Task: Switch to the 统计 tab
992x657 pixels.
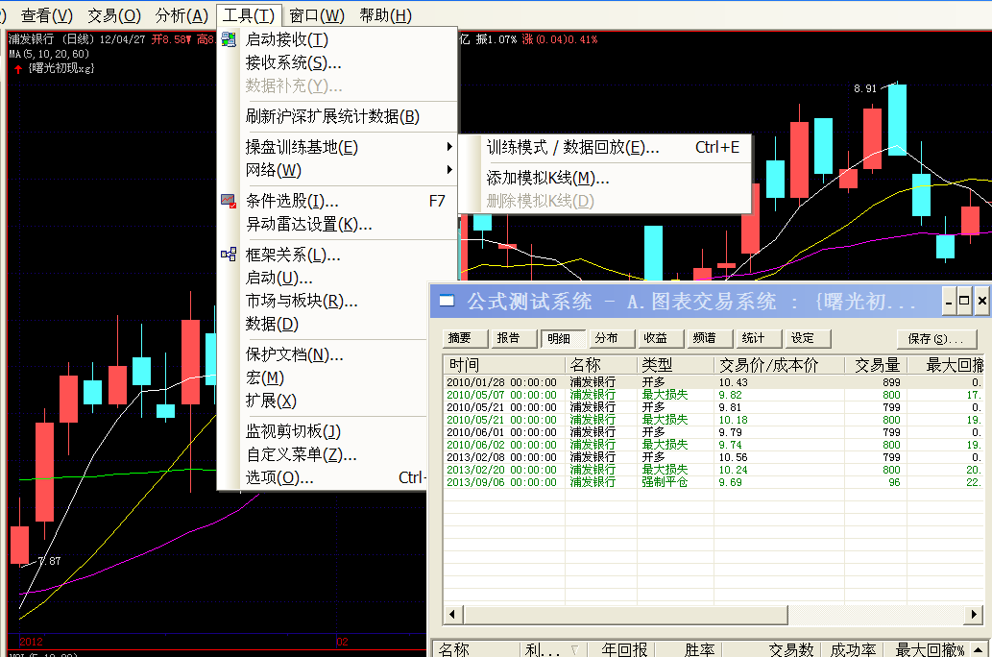Action: pyautogui.click(x=760, y=338)
